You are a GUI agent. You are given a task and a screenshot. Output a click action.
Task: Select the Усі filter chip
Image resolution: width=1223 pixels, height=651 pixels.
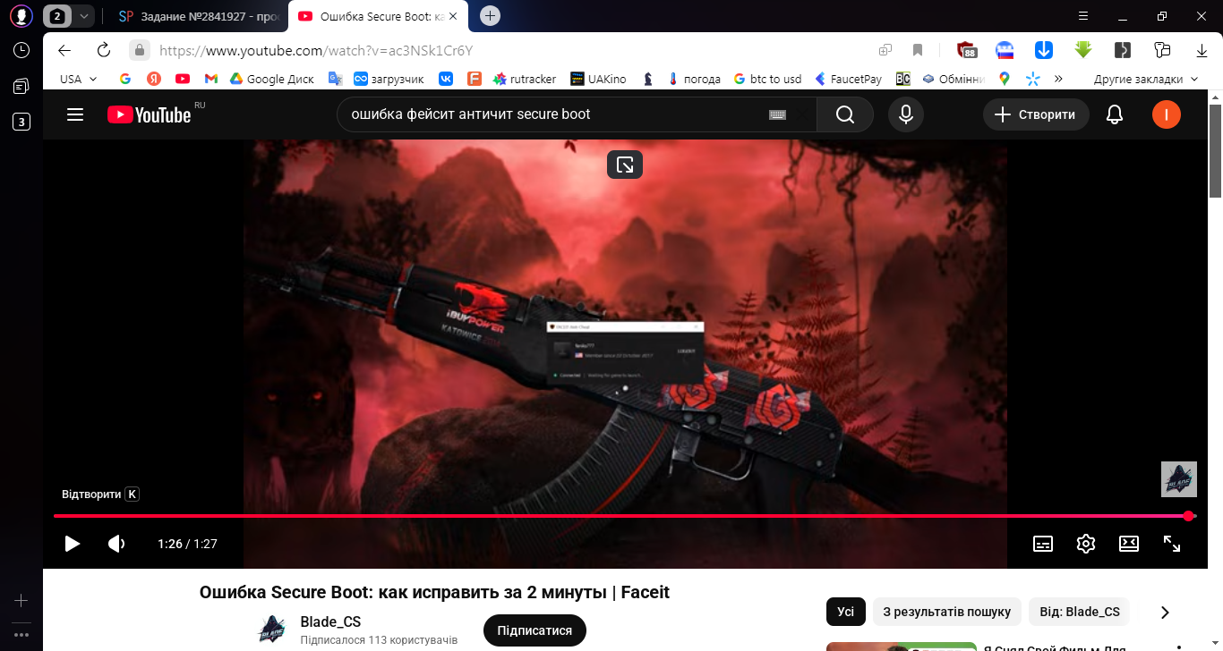click(846, 612)
